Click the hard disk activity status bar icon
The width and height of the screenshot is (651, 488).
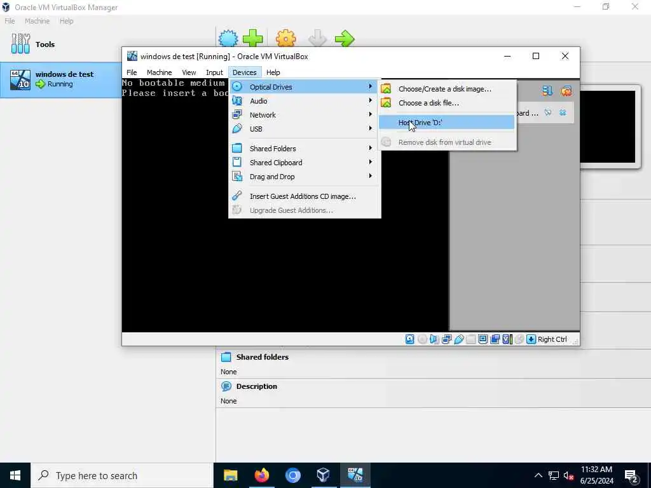pyautogui.click(x=410, y=339)
